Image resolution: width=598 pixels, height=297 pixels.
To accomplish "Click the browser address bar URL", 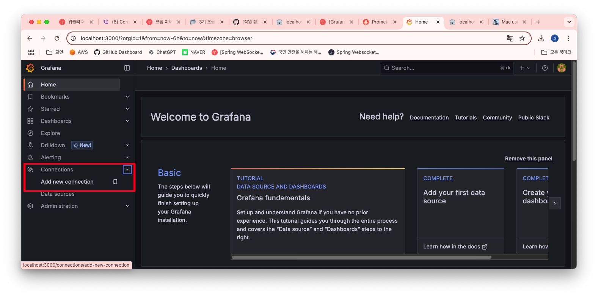I will click(x=166, y=38).
